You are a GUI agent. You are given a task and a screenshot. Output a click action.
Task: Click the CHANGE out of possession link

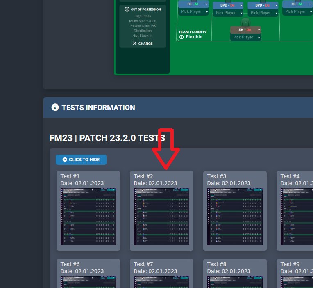coord(143,43)
